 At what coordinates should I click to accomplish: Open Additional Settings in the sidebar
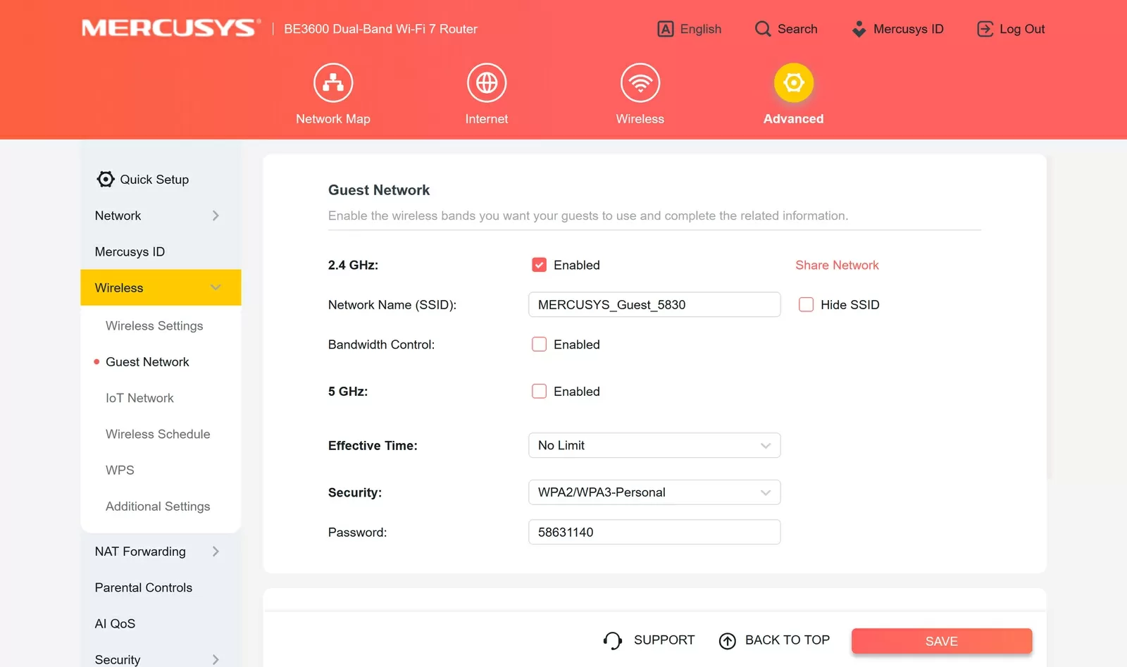[x=158, y=506]
